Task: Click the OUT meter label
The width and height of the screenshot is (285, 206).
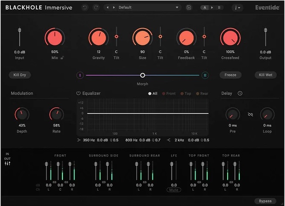Action: (7, 159)
